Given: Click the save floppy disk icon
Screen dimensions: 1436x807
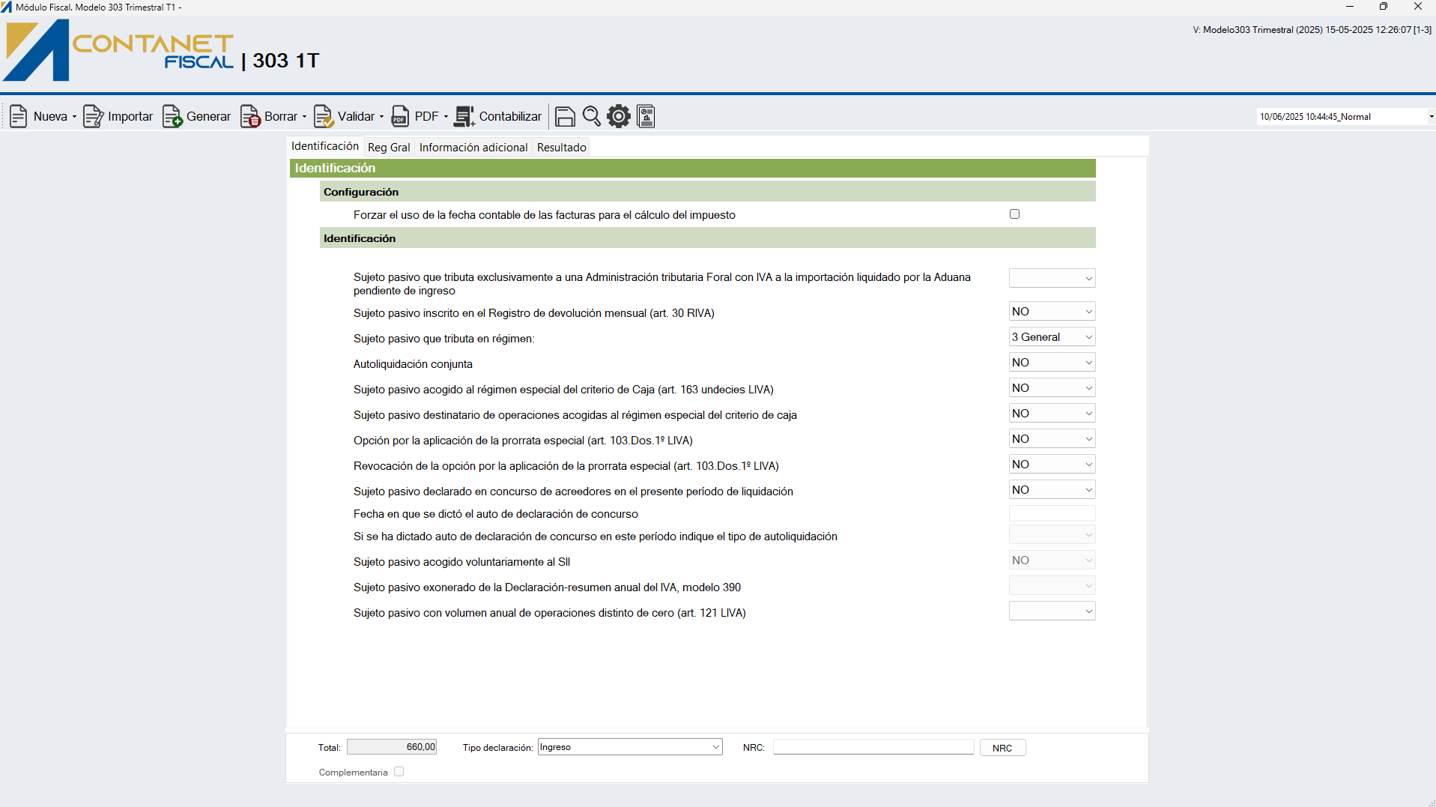Looking at the screenshot, I should pos(565,116).
